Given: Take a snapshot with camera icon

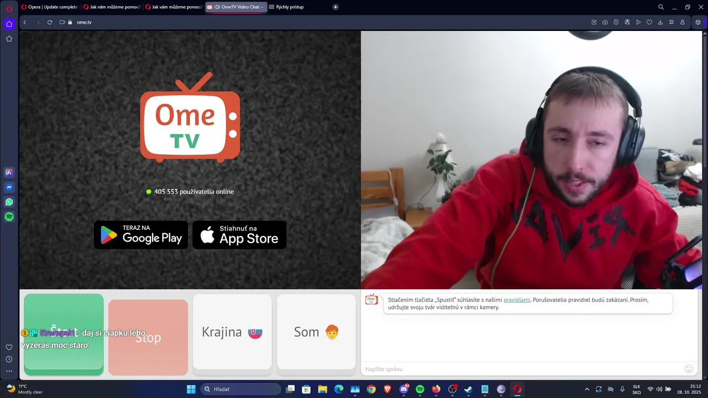Looking at the screenshot, I should [605, 22].
